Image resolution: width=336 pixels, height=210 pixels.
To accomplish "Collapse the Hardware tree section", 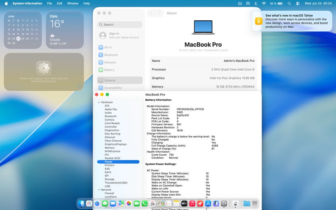I will point(99,102).
